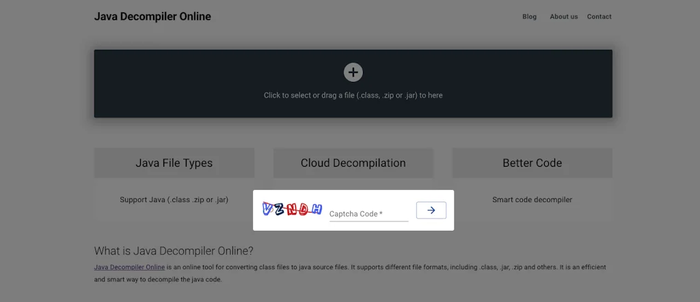Click 'What is Java Decompiler Online?' heading
This screenshot has height=302, width=700.
pyautogui.click(x=174, y=251)
